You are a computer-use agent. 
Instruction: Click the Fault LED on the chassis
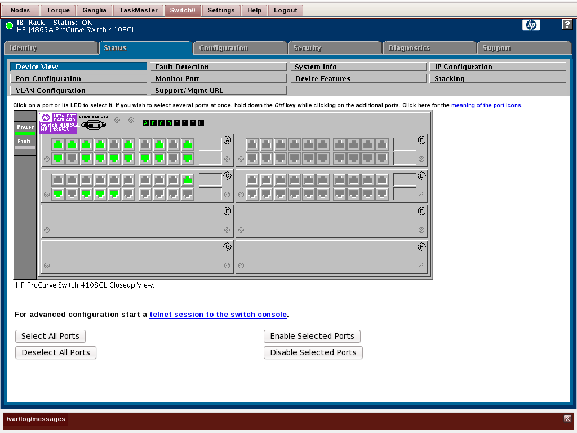coord(25,147)
